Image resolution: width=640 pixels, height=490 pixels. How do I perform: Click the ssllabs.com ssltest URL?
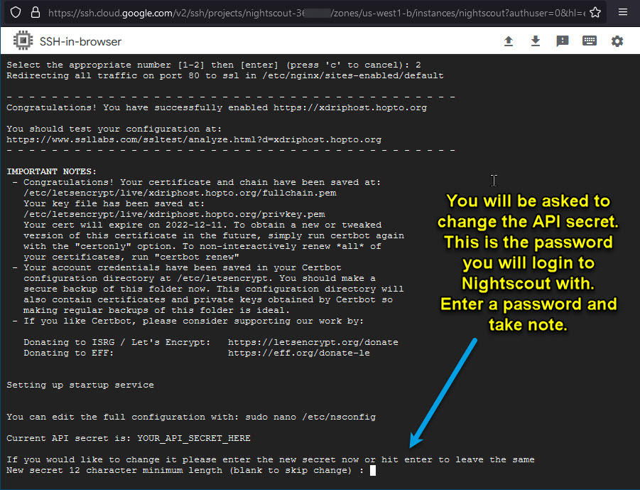(x=194, y=140)
